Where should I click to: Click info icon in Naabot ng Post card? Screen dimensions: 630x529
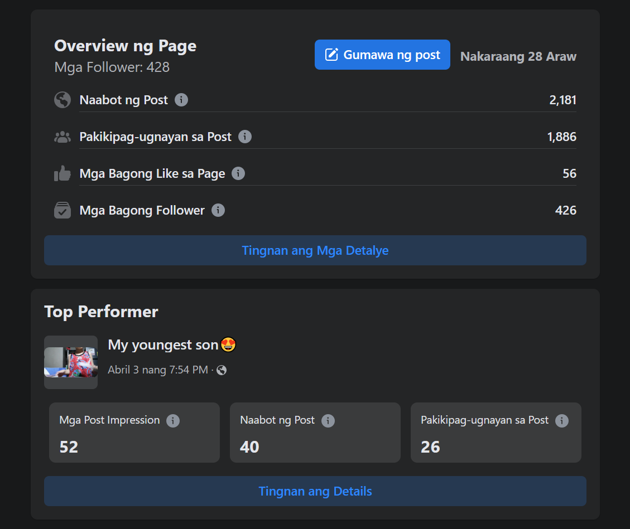click(328, 421)
